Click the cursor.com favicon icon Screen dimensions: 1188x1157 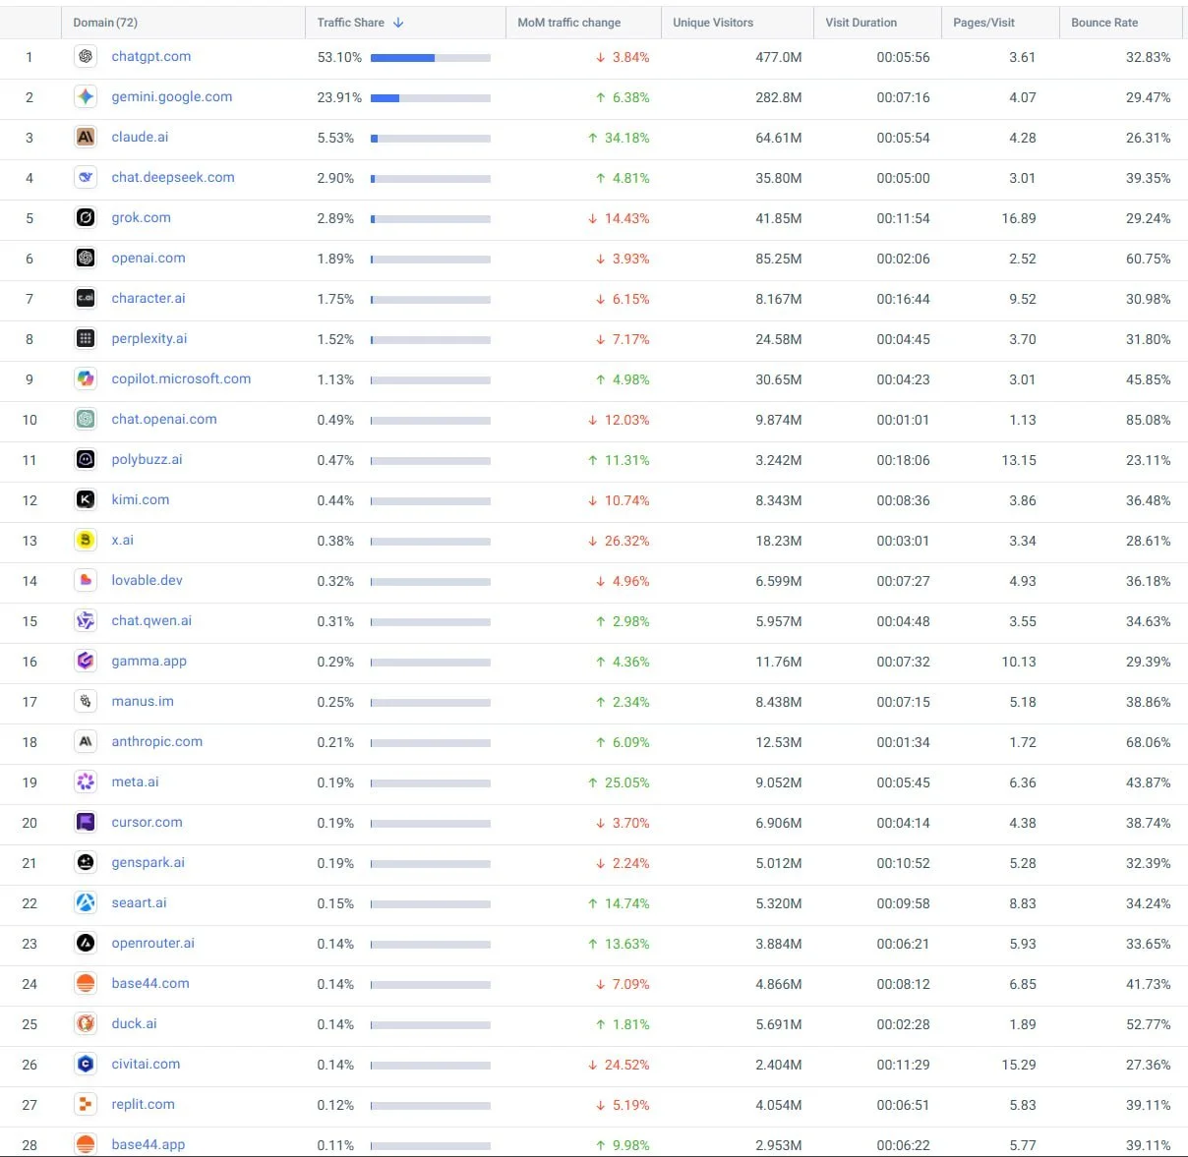pyautogui.click(x=86, y=823)
